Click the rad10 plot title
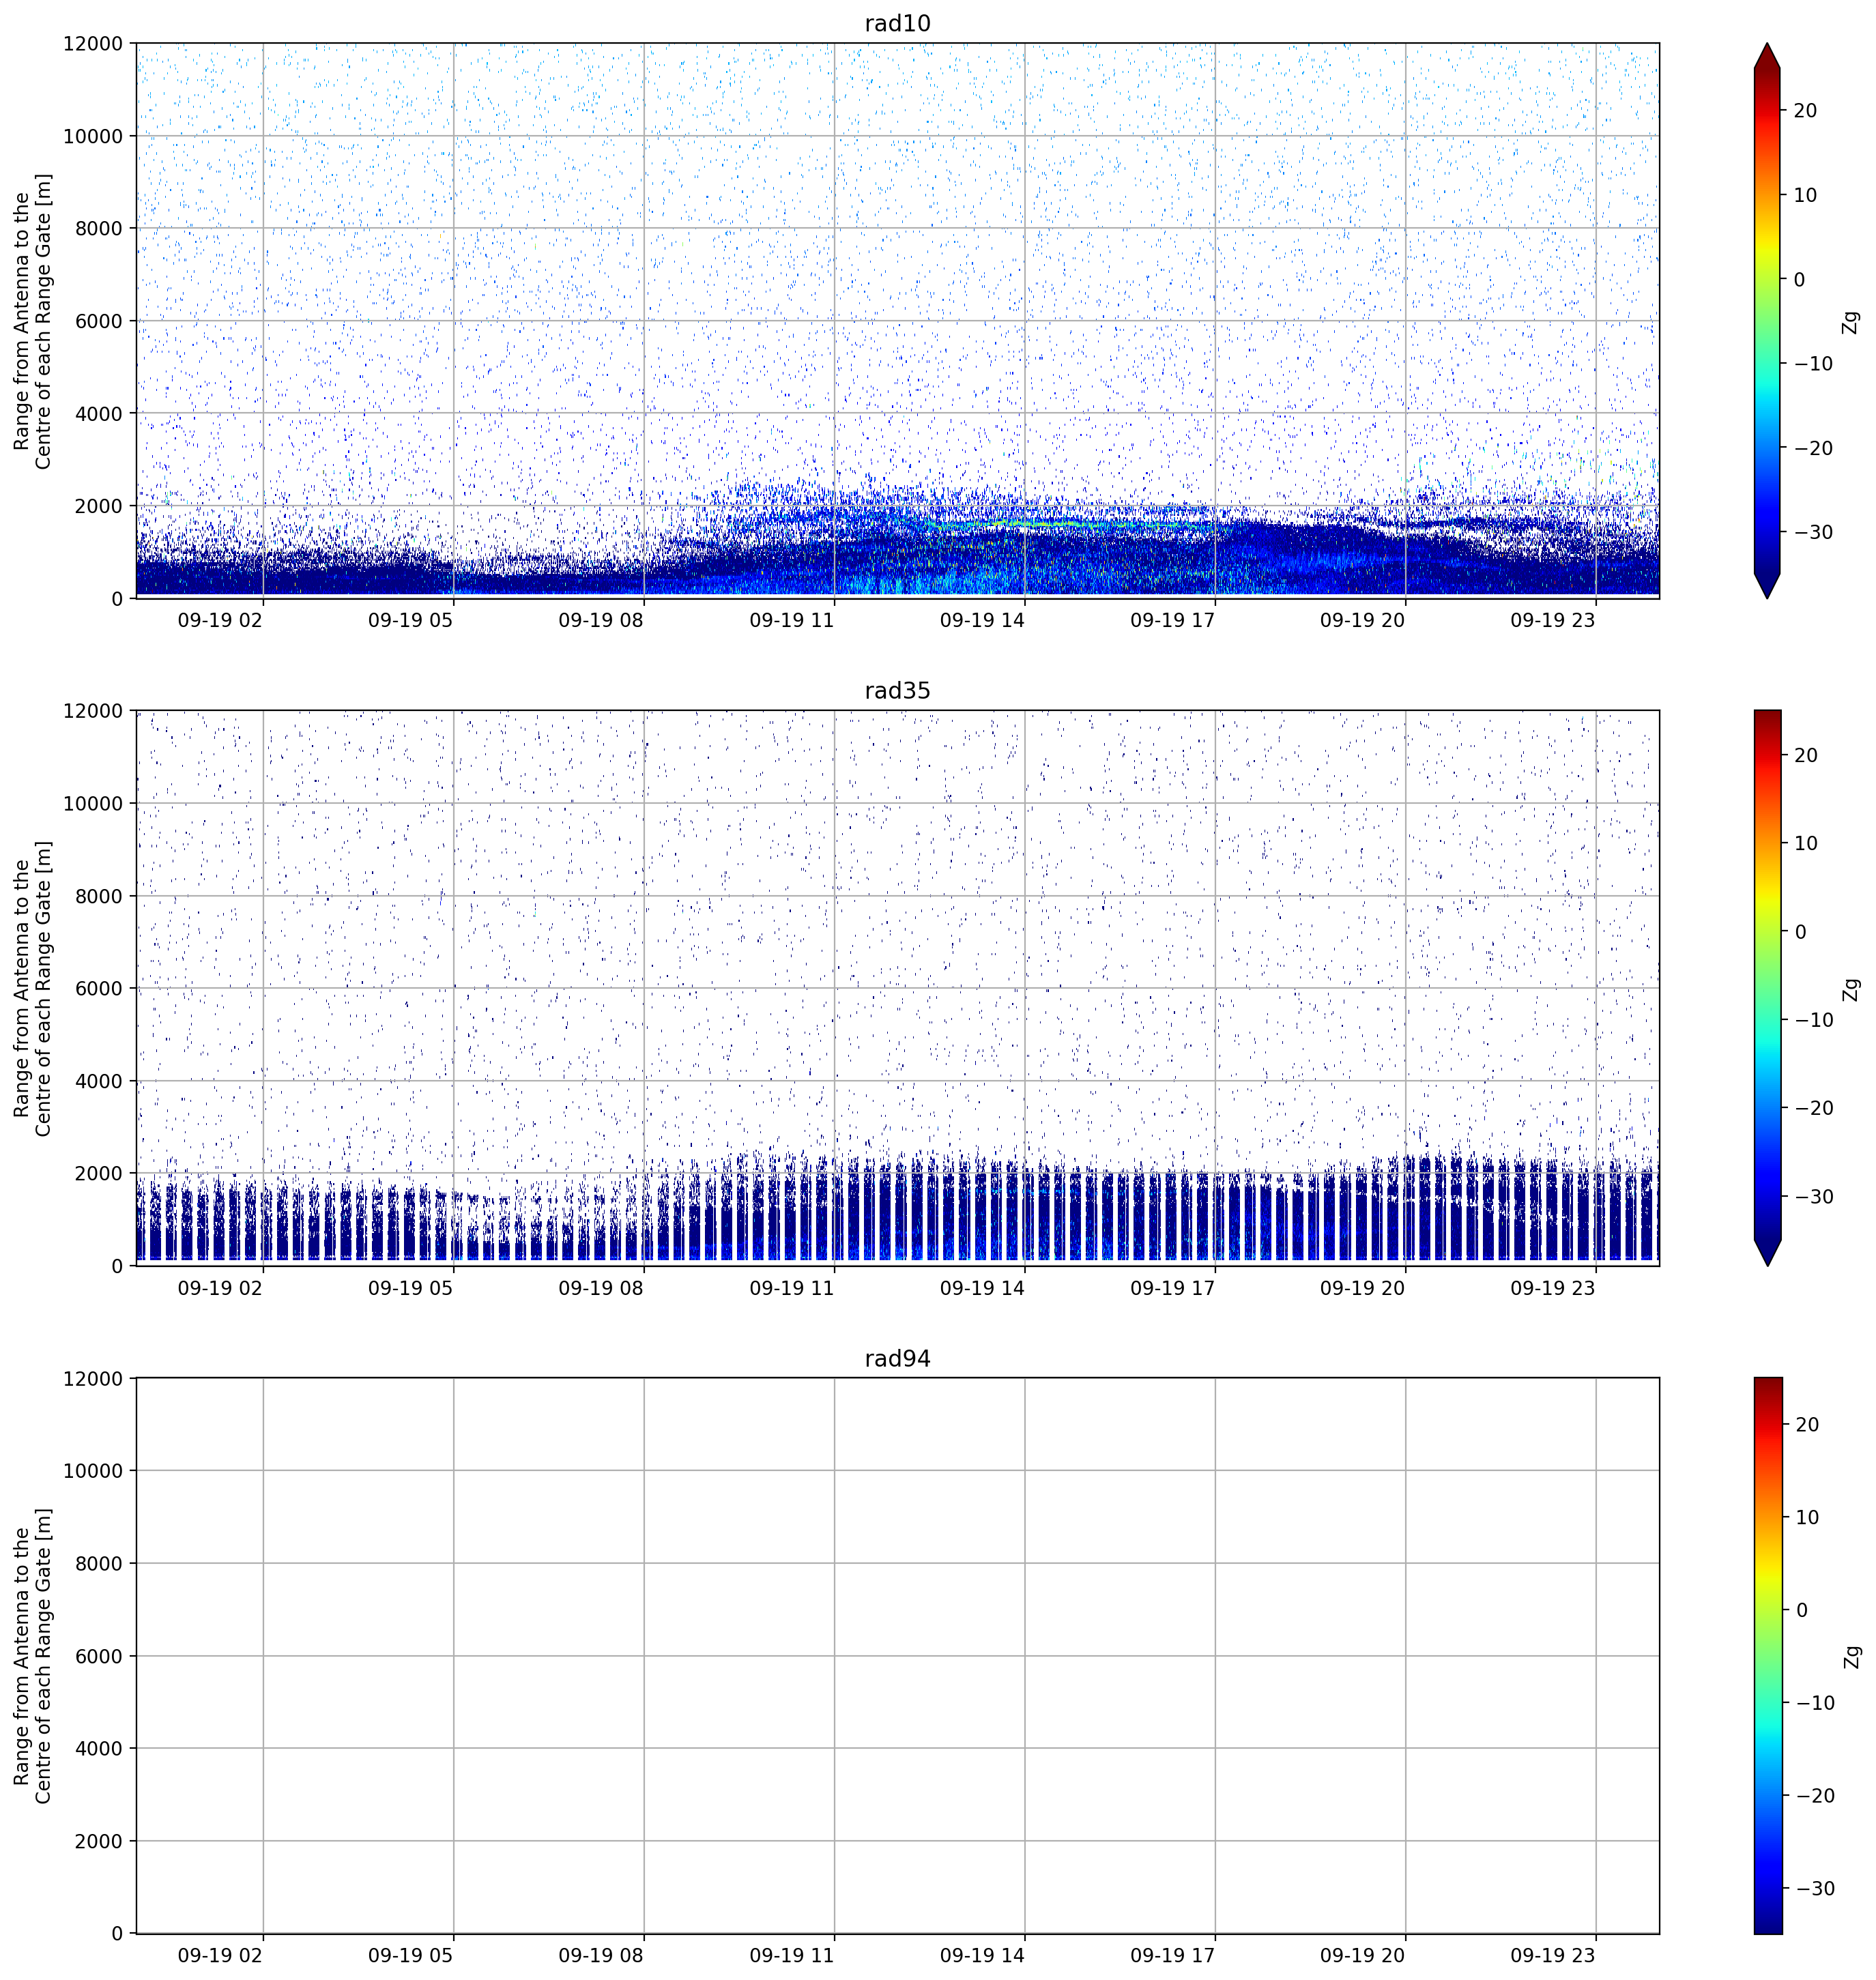1876x1980 pixels. pyautogui.click(x=897, y=24)
